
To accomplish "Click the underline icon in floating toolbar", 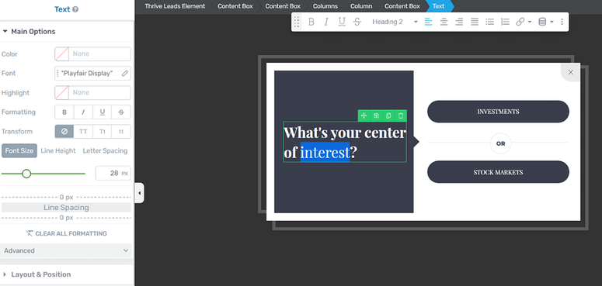I will (x=342, y=22).
